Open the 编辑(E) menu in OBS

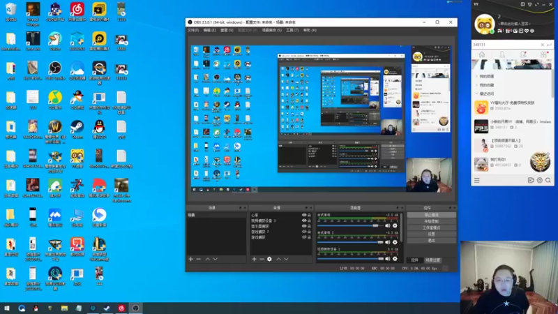click(x=209, y=30)
